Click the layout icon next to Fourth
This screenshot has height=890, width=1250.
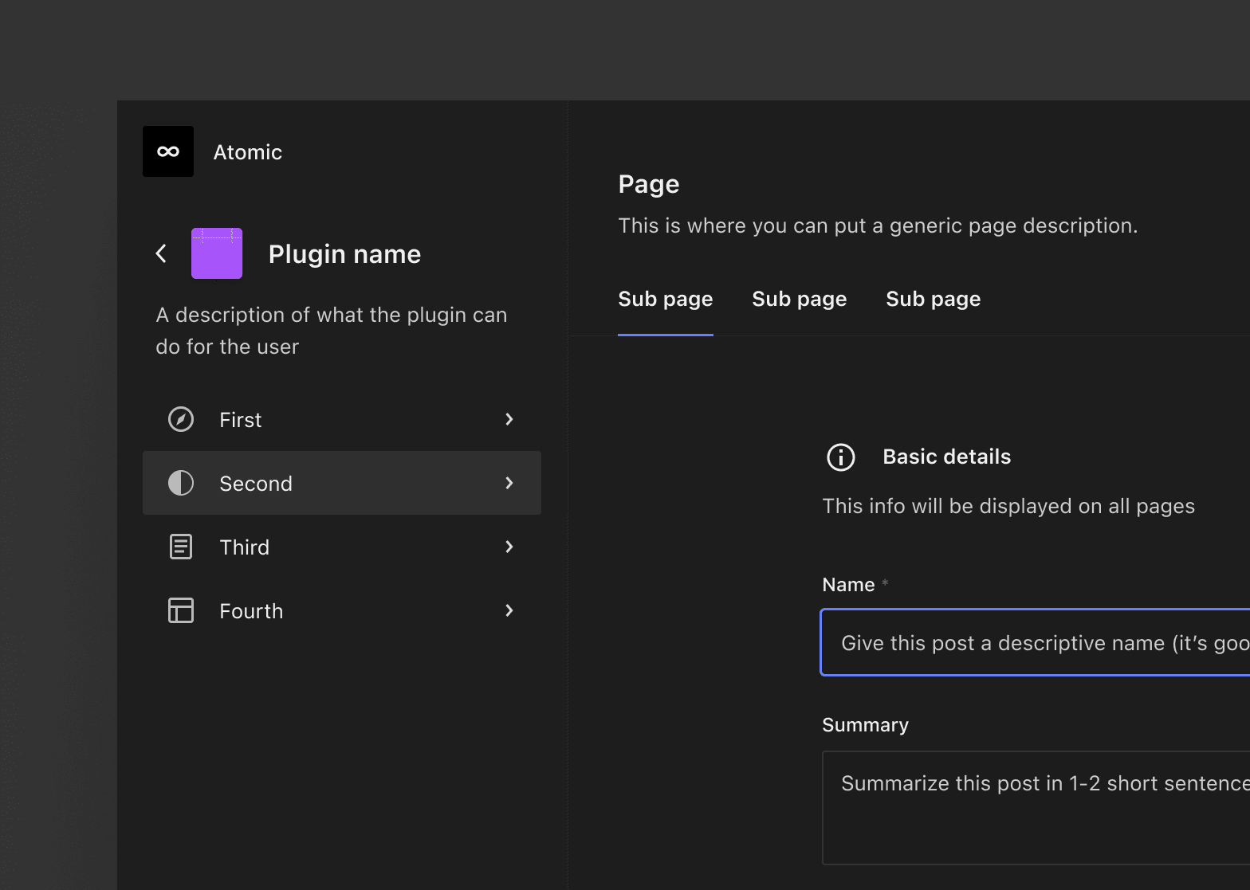pos(181,610)
